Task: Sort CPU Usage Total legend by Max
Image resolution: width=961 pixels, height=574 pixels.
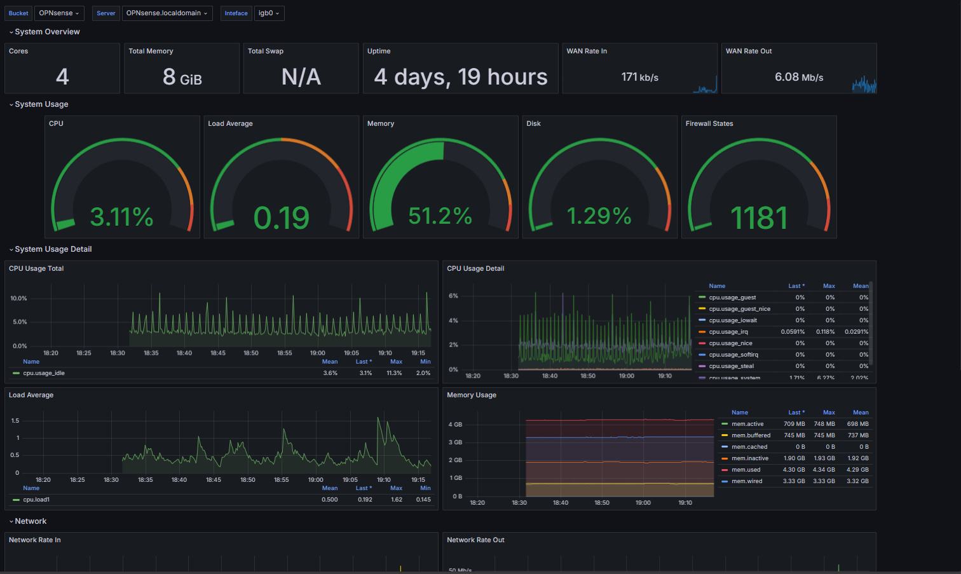Action: click(396, 362)
